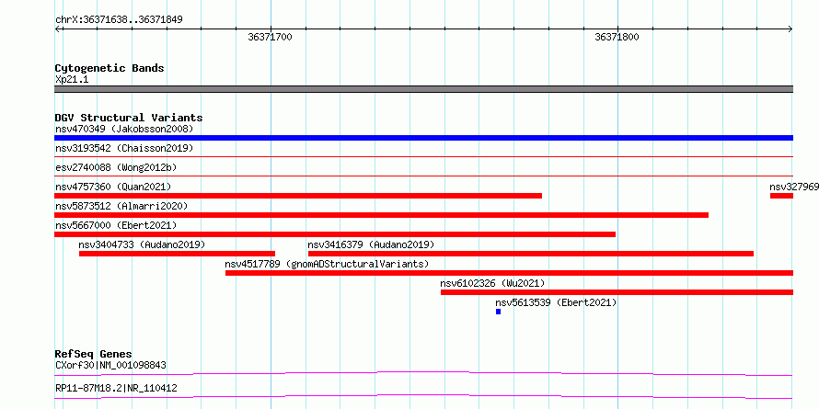
Task: Open the nsv3416379 (Audano2019) label
Action: (x=371, y=244)
